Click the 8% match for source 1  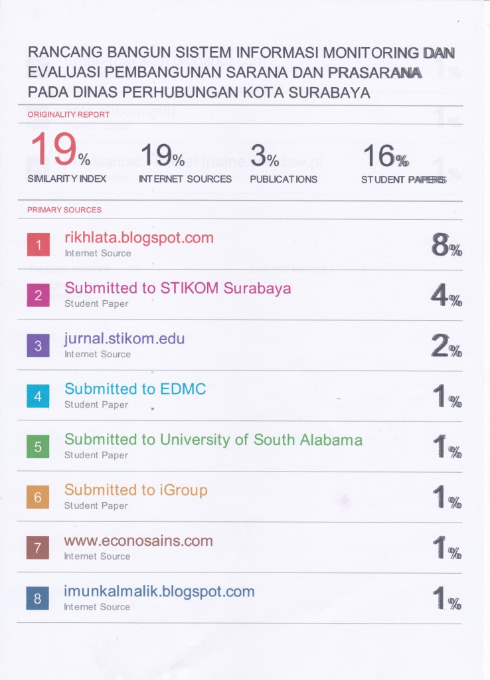[446, 246]
